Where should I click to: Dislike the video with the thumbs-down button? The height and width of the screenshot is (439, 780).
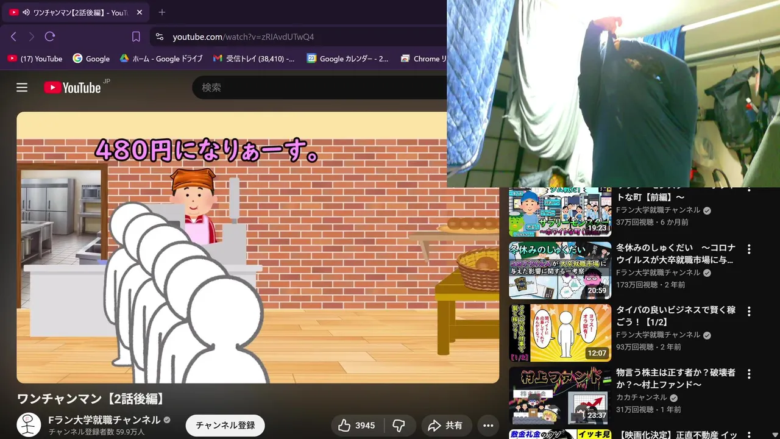coord(399,425)
